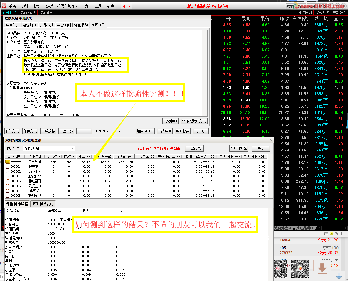Click the document icon beside code 000002
The image size is (348, 281).
[8, 171]
